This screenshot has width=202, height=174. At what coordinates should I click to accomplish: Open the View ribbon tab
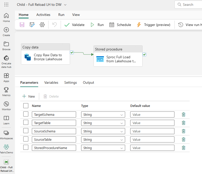pyautogui.click(x=76, y=15)
